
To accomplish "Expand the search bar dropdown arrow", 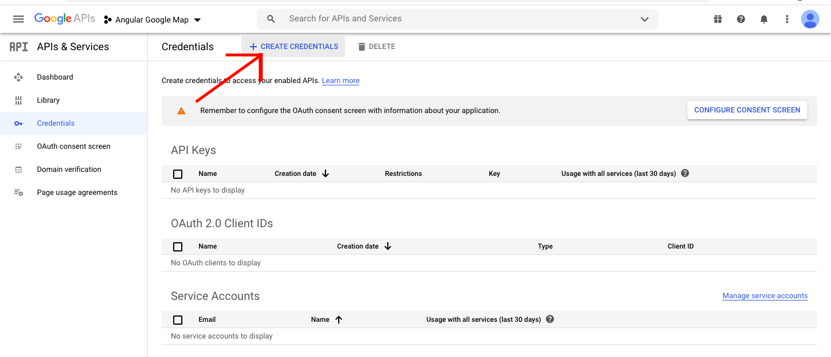I will pyautogui.click(x=645, y=19).
